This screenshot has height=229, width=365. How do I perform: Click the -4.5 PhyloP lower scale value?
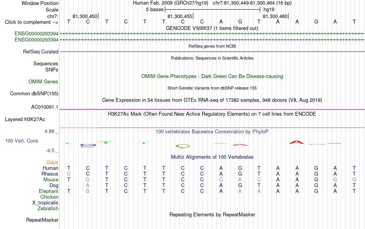[50, 151]
